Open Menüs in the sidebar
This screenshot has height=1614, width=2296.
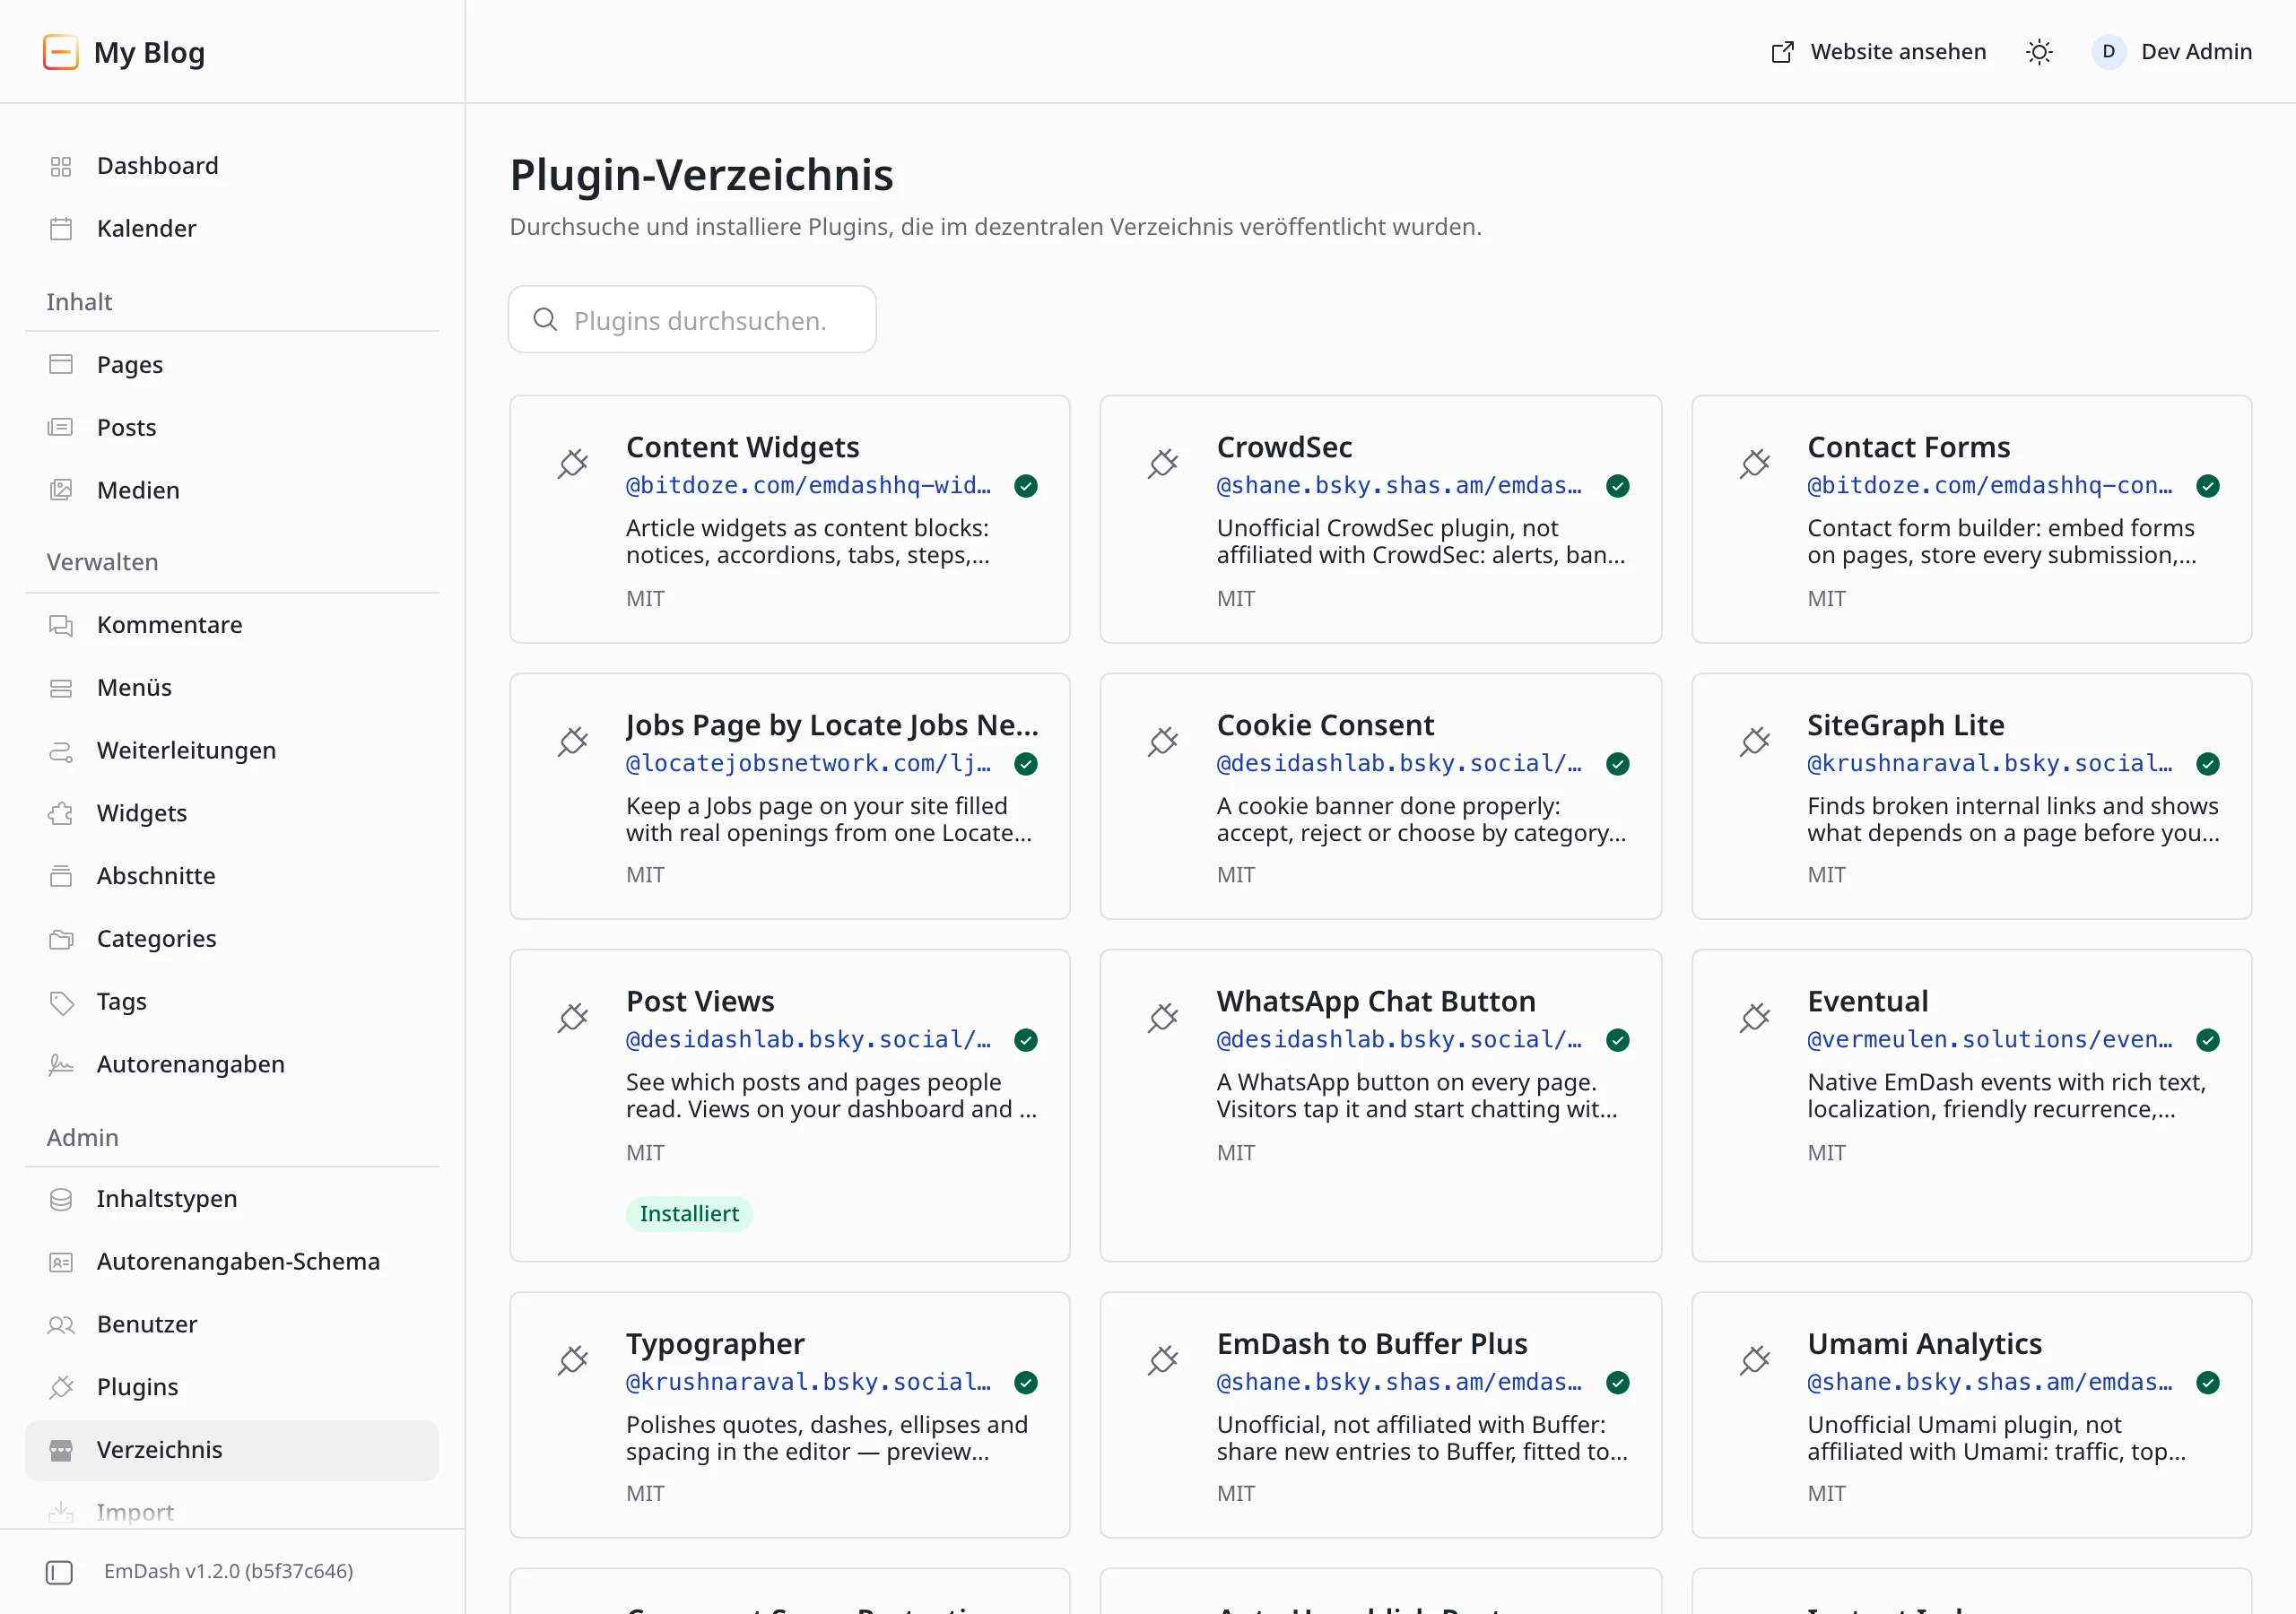(x=232, y=688)
